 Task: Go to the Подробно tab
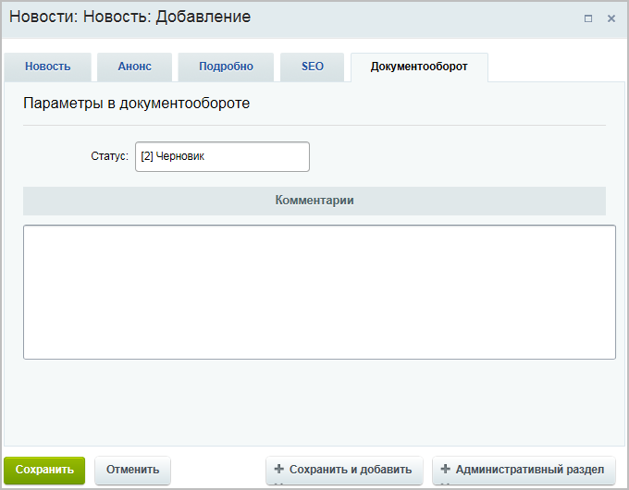(x=226, y=67)
